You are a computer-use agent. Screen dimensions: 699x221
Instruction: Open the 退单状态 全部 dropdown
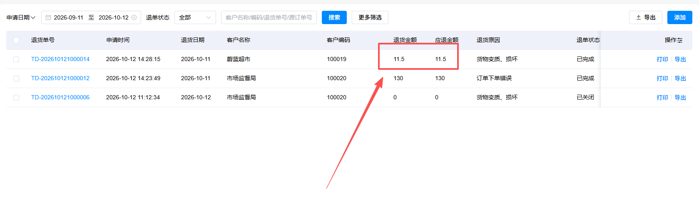tap(195, 17)
